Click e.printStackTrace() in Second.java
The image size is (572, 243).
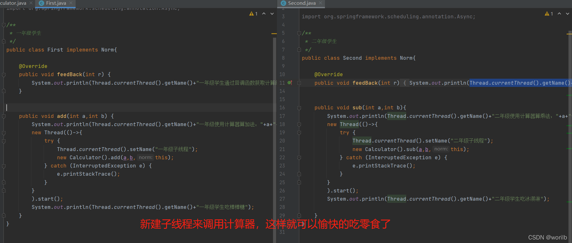click(x=384, y=166)
